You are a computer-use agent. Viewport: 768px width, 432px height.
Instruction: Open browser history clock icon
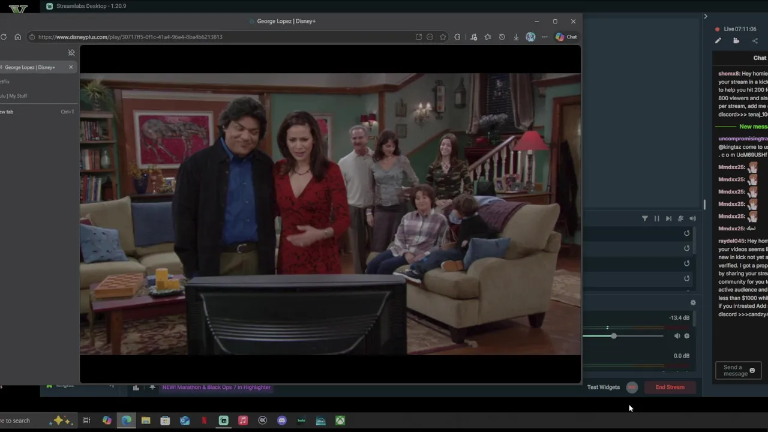502,37
